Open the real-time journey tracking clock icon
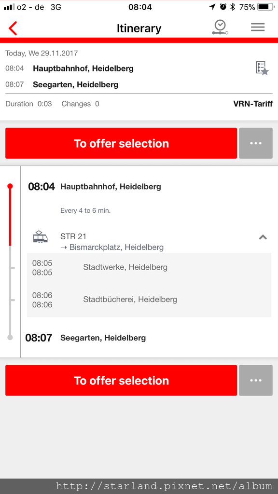This screenshot has width=278, height=494. click(220, 27)
